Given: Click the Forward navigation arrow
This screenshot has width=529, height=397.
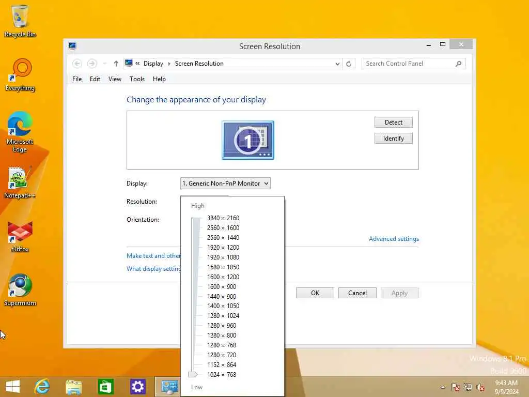Looking at the screenshot, I should (x=92, y=64).
